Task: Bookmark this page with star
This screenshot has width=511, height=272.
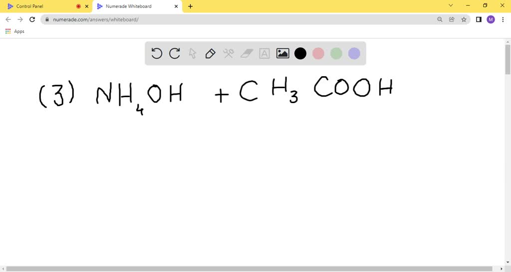Action: (464, 19)
